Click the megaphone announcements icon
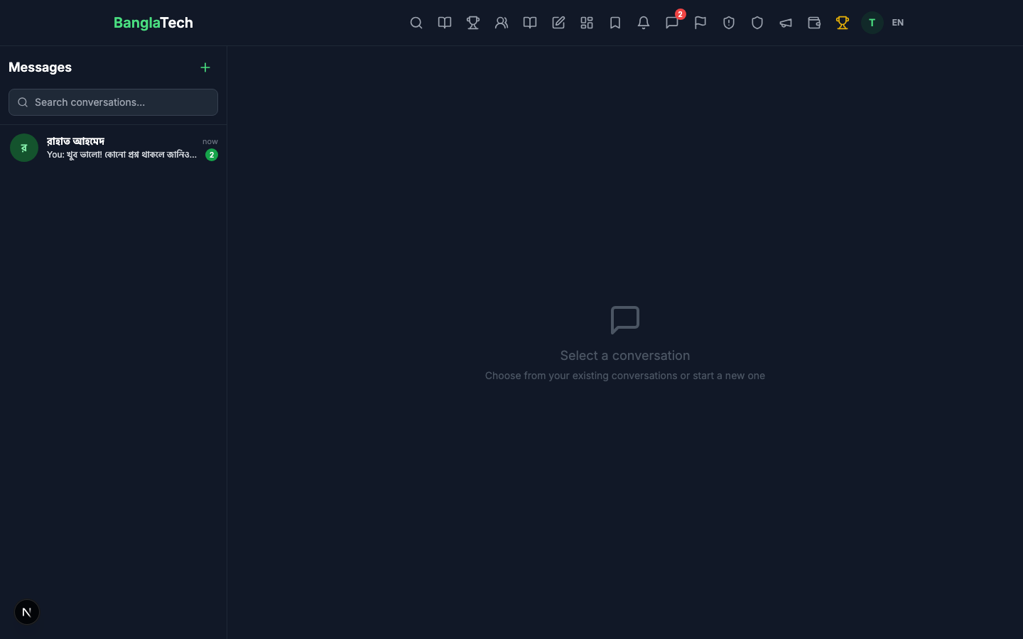The image size is (1023, 639). click(786, 23)
